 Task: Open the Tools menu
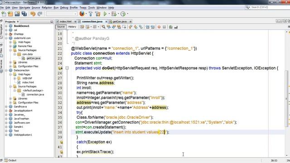pos(92,8)
